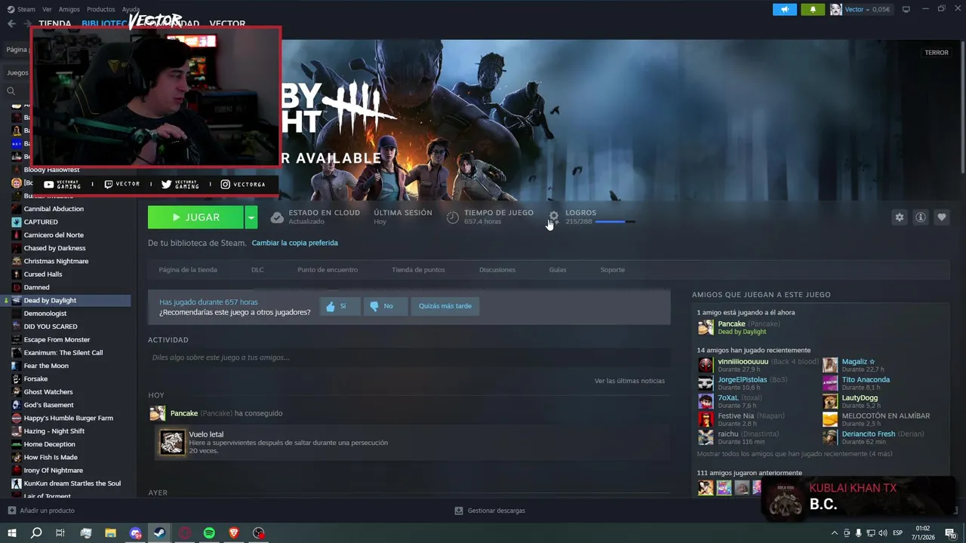Click the achievements progress bar

615,222
